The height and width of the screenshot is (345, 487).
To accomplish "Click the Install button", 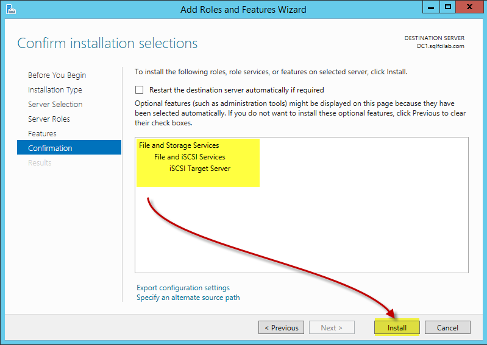I will click(397, 327).
